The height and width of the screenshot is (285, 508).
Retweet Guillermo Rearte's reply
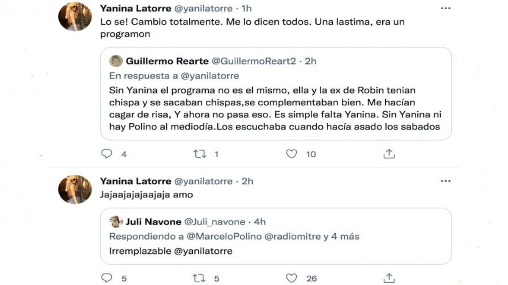(199, 154)
